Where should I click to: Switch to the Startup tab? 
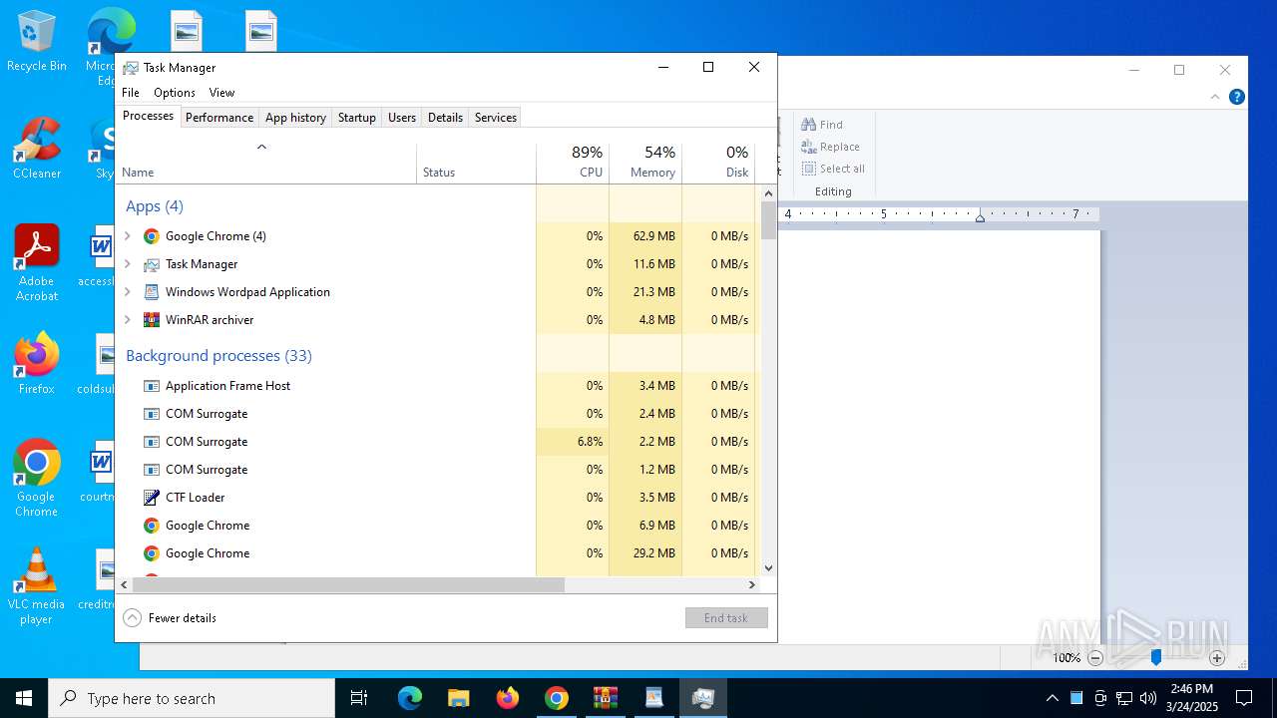pos(356,118)
